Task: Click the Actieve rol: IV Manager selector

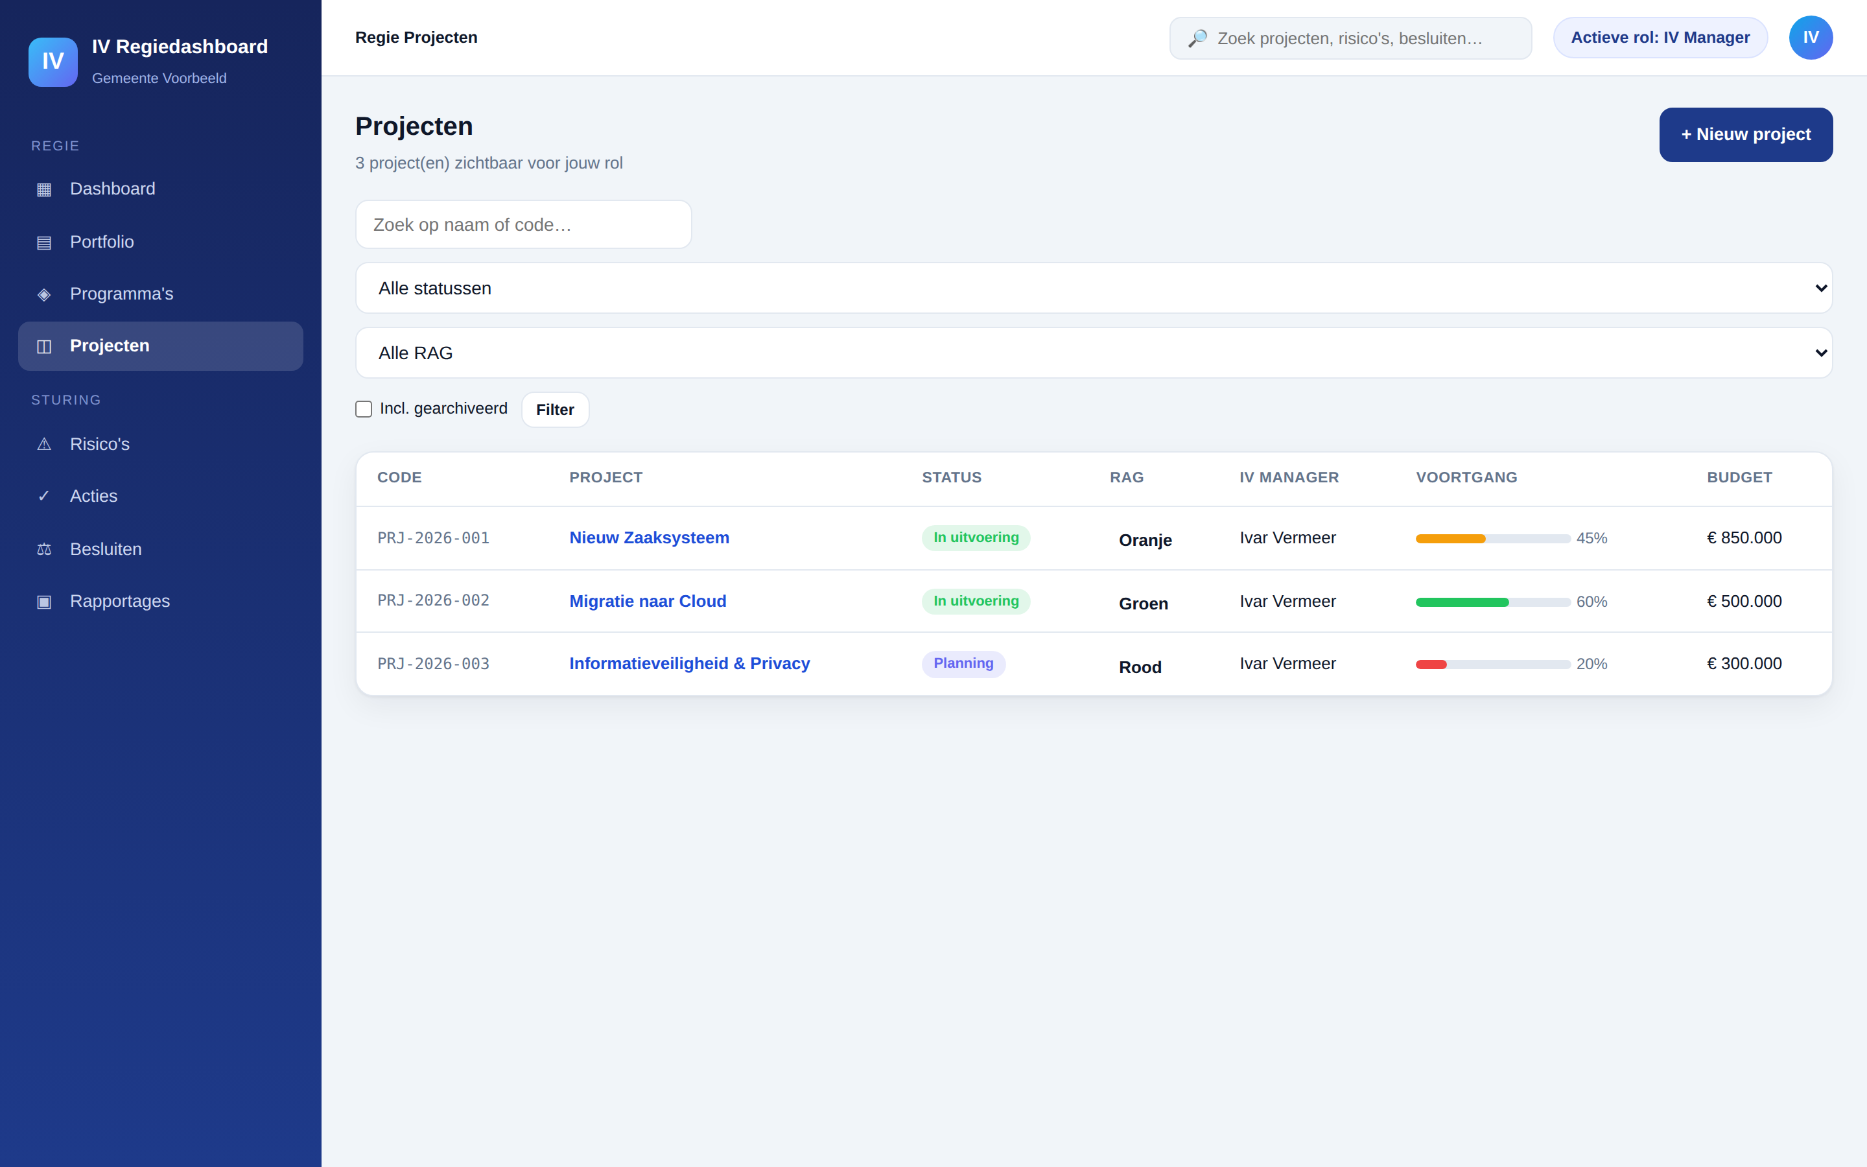Action: click(x=1660, y=38)
